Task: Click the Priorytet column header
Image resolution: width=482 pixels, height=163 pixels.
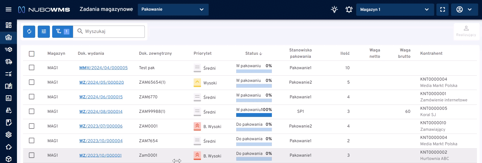Action: click(203, 53)
